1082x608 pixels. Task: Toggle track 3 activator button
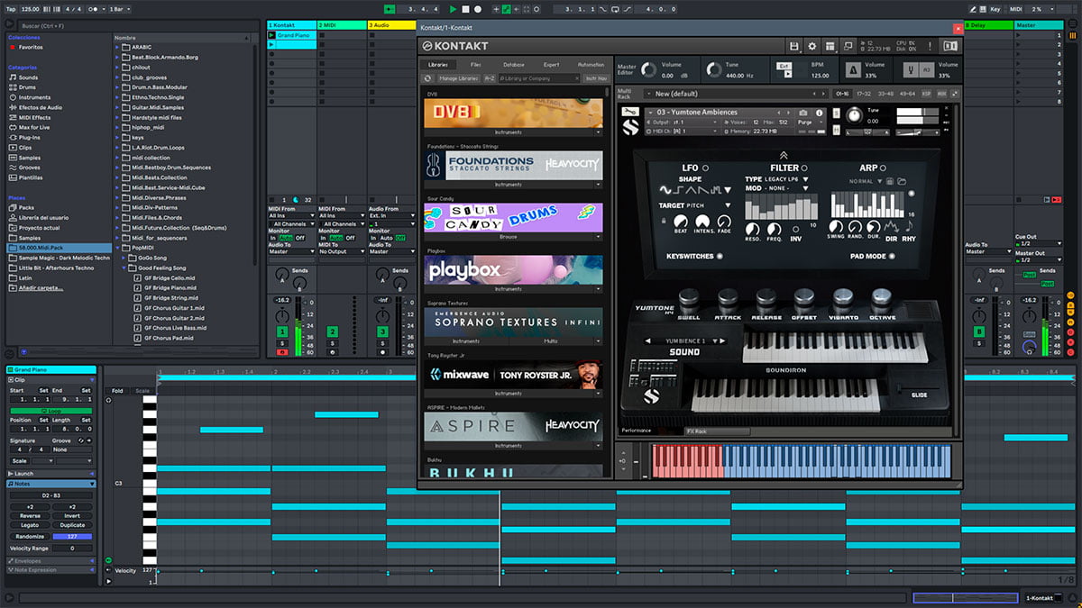coord(382,332)
